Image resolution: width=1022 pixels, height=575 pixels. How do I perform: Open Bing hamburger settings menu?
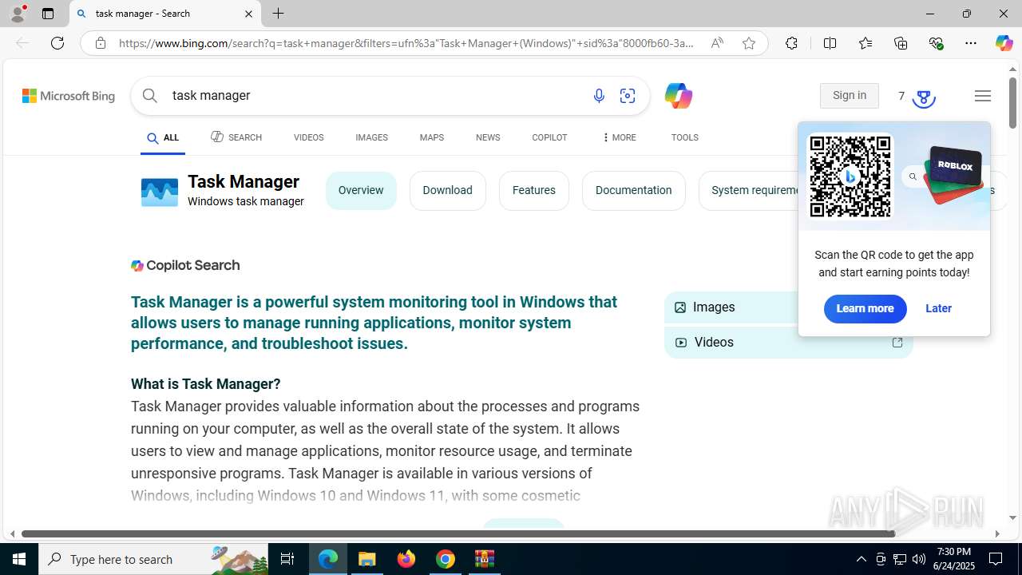983,96
